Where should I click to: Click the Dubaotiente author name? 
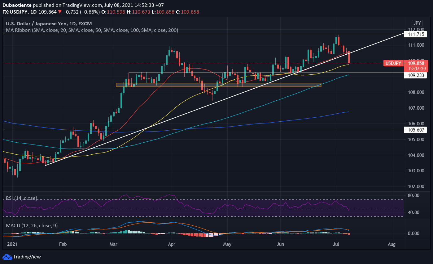click(x=16, y=5)
